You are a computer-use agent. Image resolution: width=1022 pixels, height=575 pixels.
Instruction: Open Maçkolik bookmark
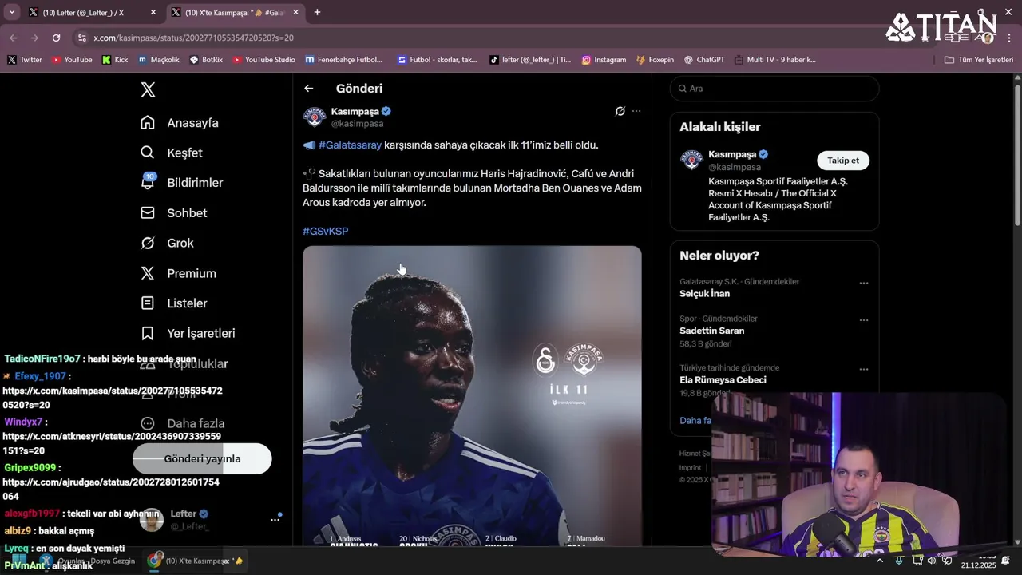pyautogui.click(x=158, y=60)
